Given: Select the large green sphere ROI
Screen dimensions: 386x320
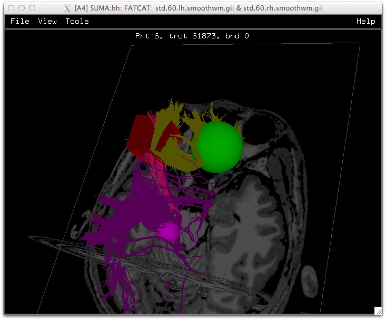Looking at the screenshot, I should coord(220,147).
